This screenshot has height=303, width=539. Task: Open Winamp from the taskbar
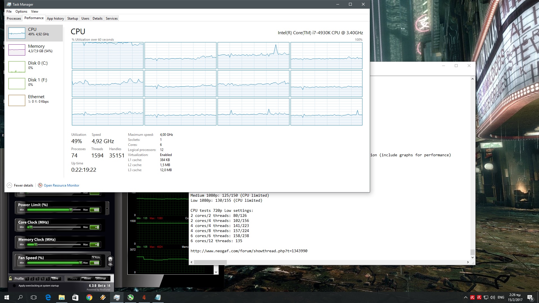pos(103,297)
